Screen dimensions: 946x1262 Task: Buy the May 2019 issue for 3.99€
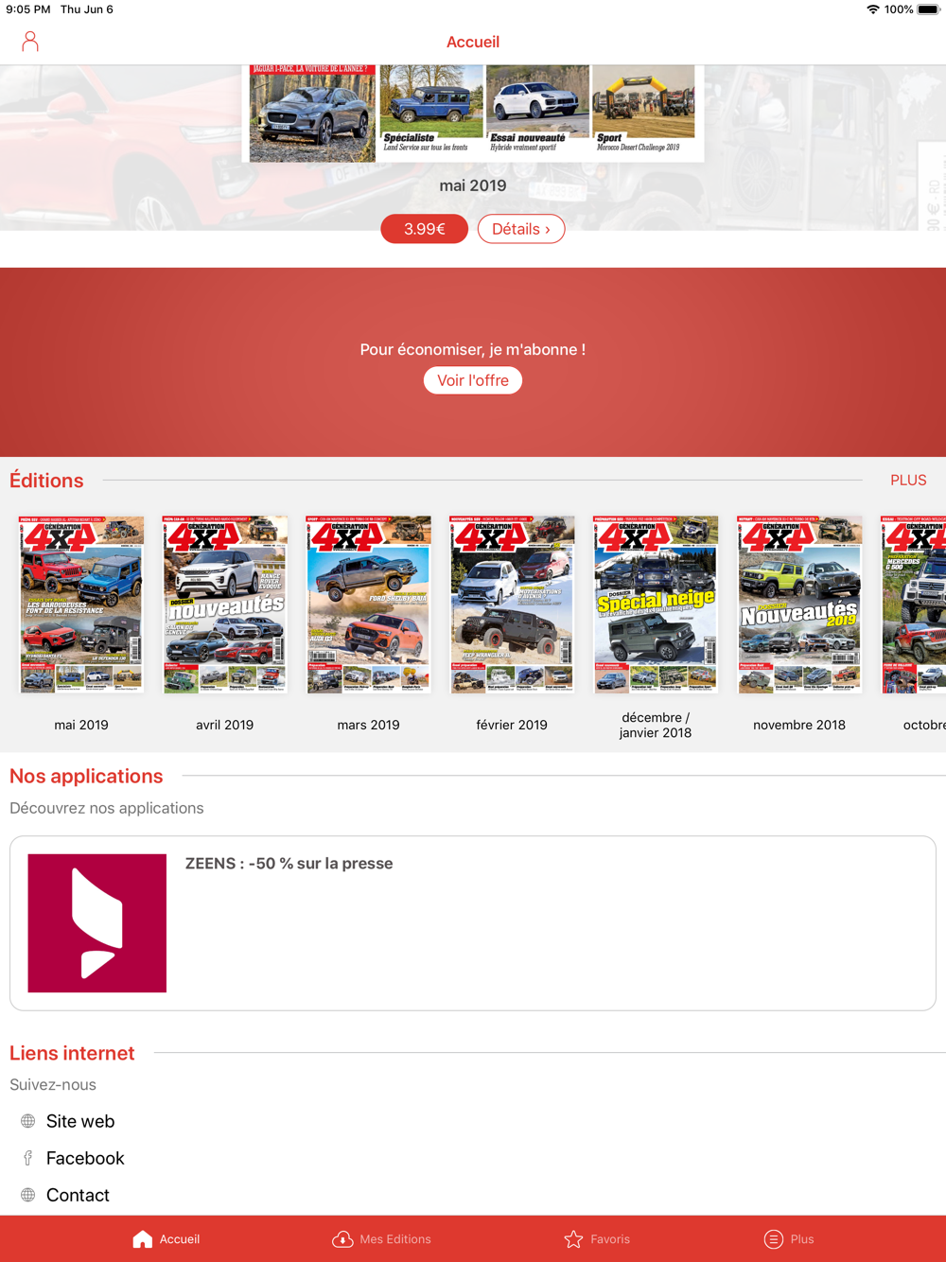click(425, 229)
